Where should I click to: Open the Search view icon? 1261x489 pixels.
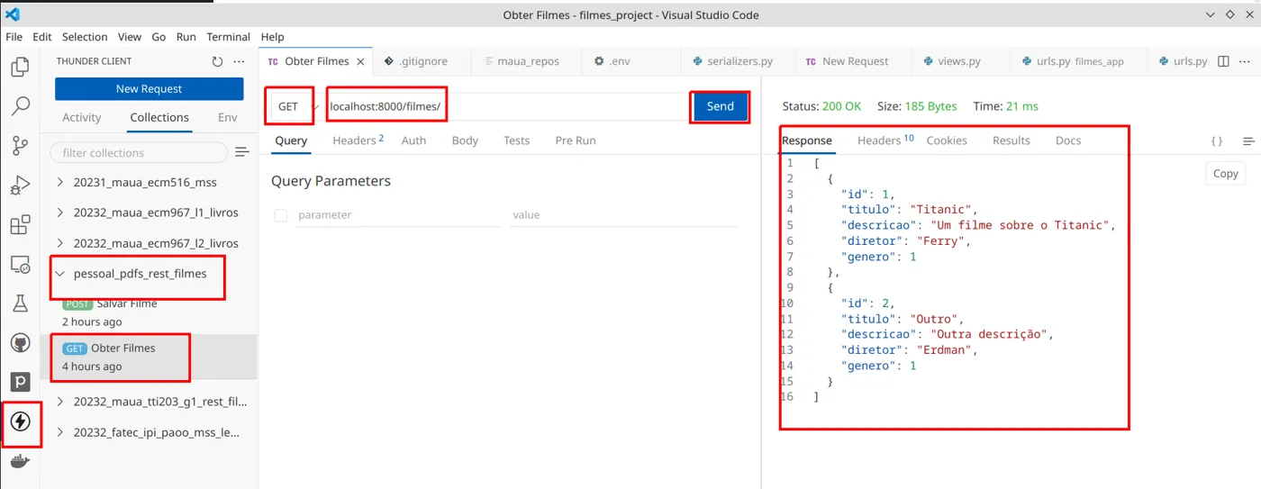(20, 105)
